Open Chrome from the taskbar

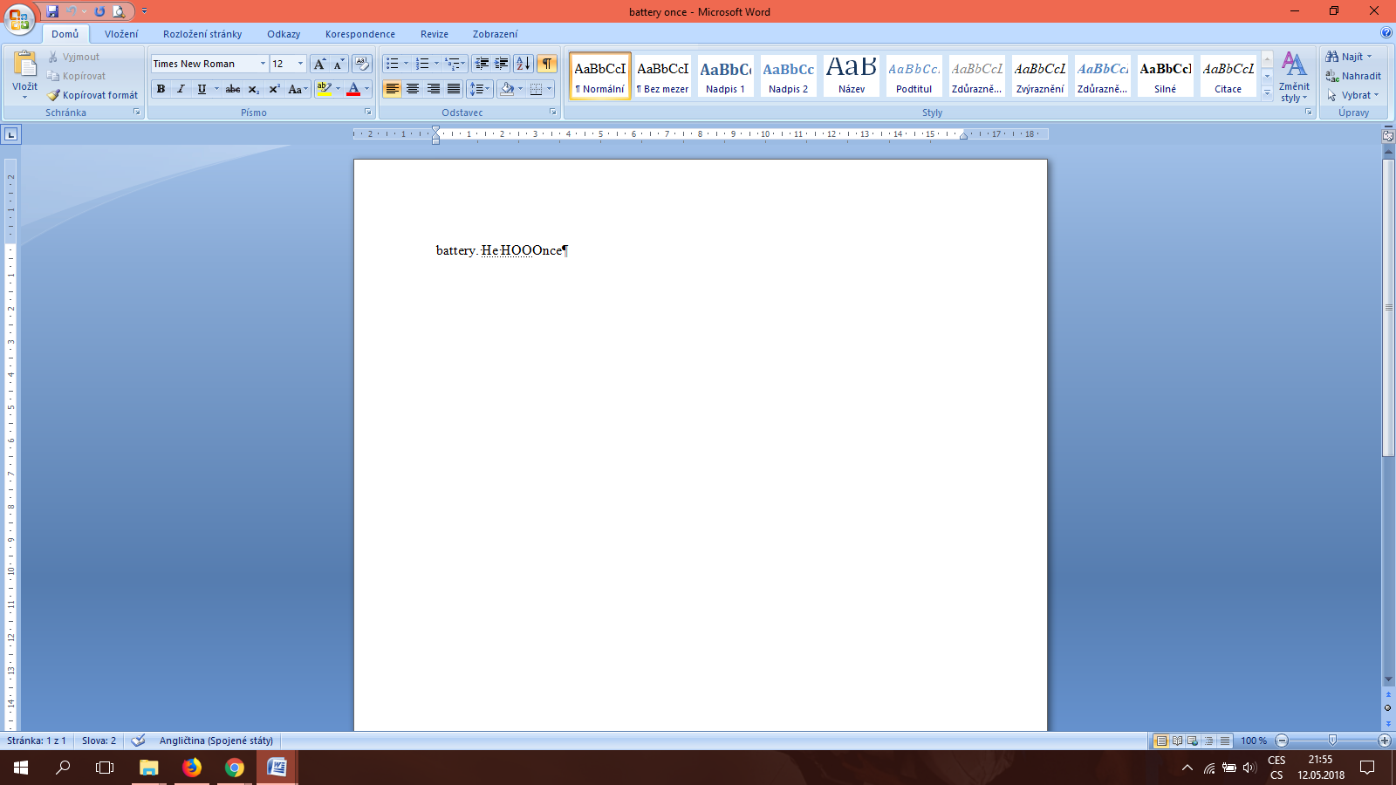(x=235, y=768)
